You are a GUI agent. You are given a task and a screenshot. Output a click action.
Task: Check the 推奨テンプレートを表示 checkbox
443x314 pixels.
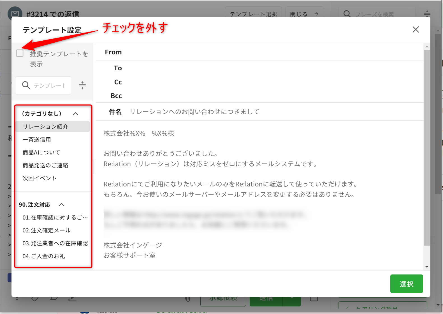20,53
